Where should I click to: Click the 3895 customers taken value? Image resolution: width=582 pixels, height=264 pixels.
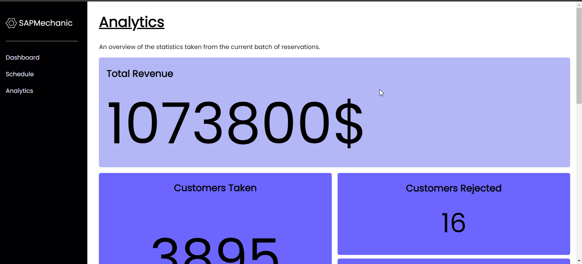click(x=215, y=250)
